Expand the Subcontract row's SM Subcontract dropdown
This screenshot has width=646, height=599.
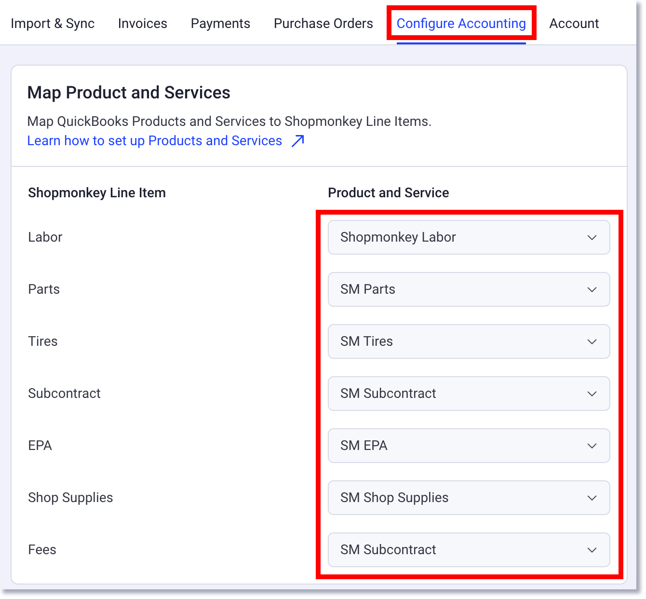(469, 394)
